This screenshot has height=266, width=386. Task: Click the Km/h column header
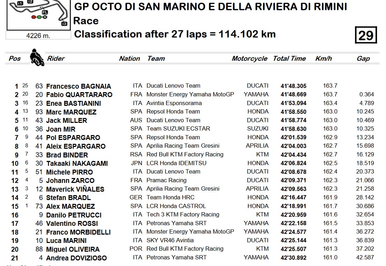coord(324,58)
